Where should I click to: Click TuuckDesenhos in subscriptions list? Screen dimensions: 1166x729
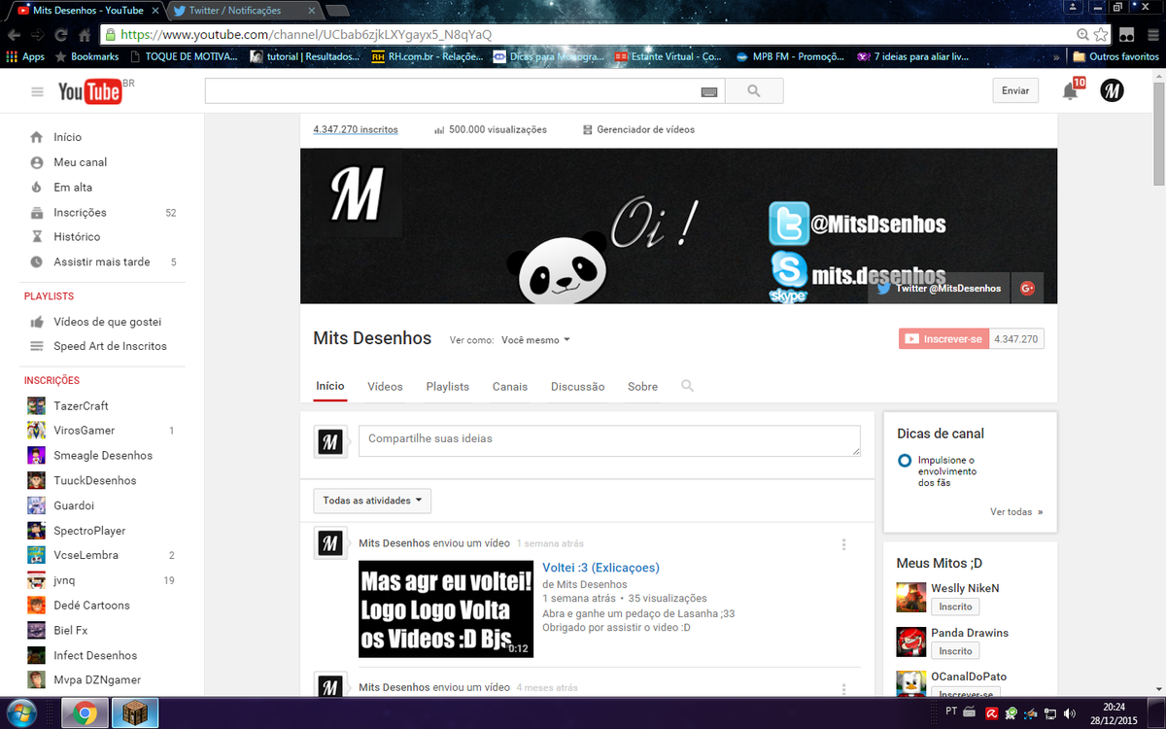pyautogui.click(x=94, y=480)
